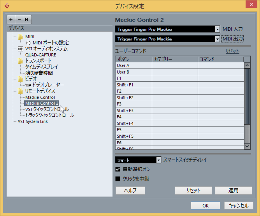Click the F4 row button cell

tap(134, 117)
